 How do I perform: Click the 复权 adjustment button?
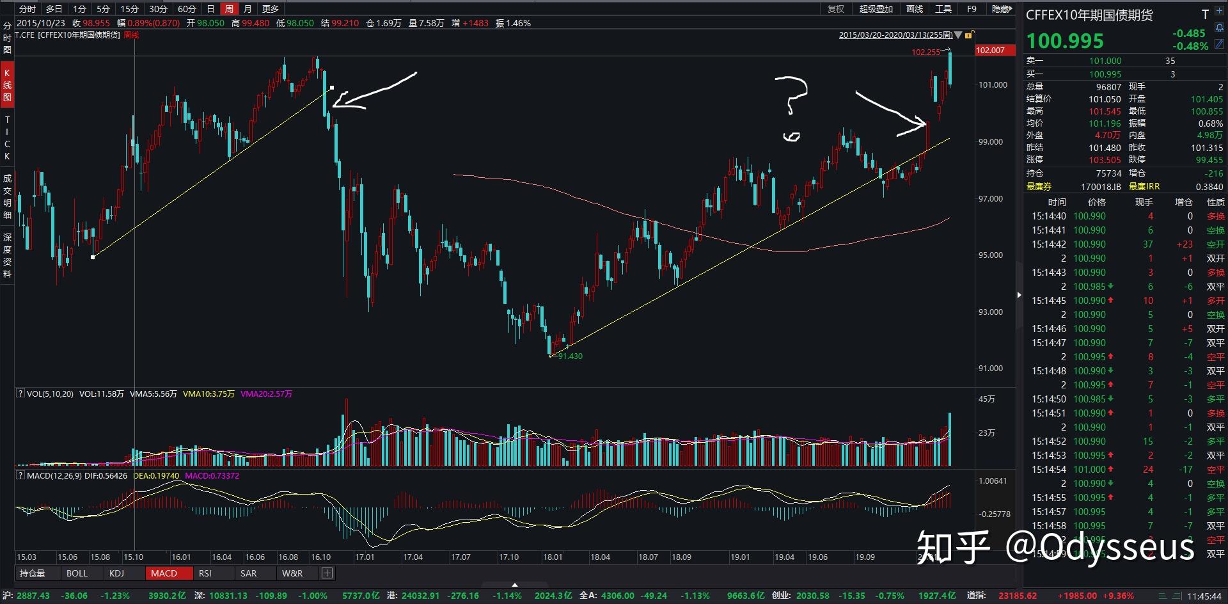click(x=836, y=9)
